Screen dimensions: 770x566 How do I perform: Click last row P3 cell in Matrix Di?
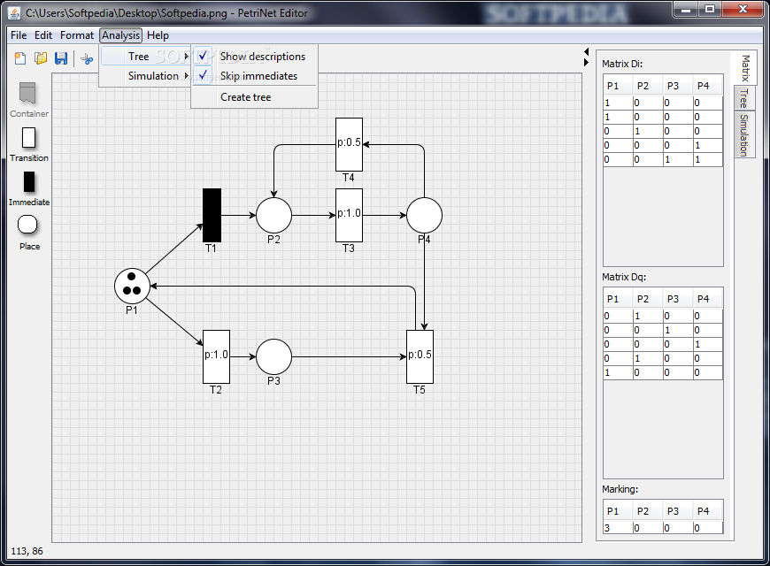pos(678,159)
